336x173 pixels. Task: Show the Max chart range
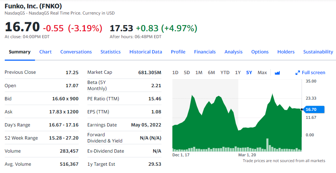tap(262, 73)
